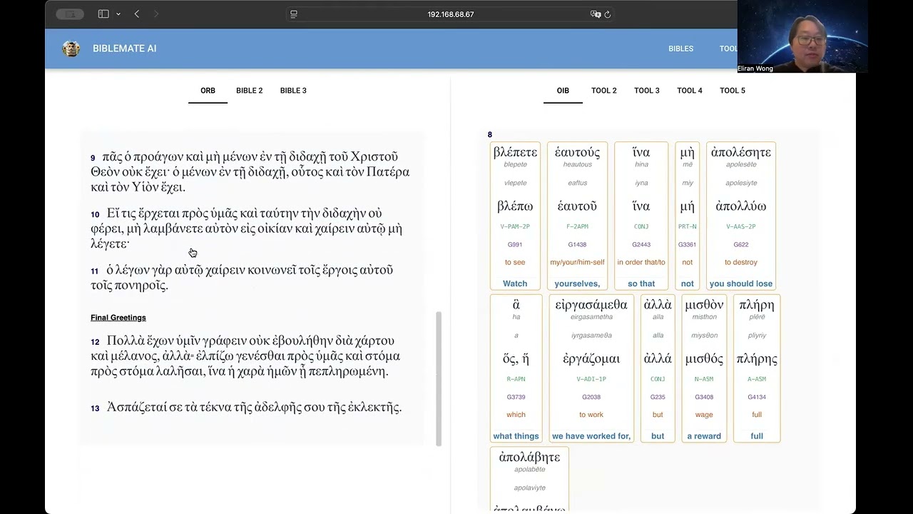Click verse number 12 in Greek text
Screen dimensions: 913x514
[95, 342]
